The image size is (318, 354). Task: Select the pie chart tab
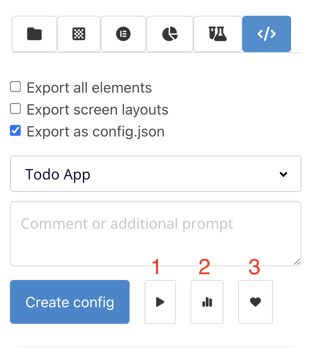[x=169, y=34]
